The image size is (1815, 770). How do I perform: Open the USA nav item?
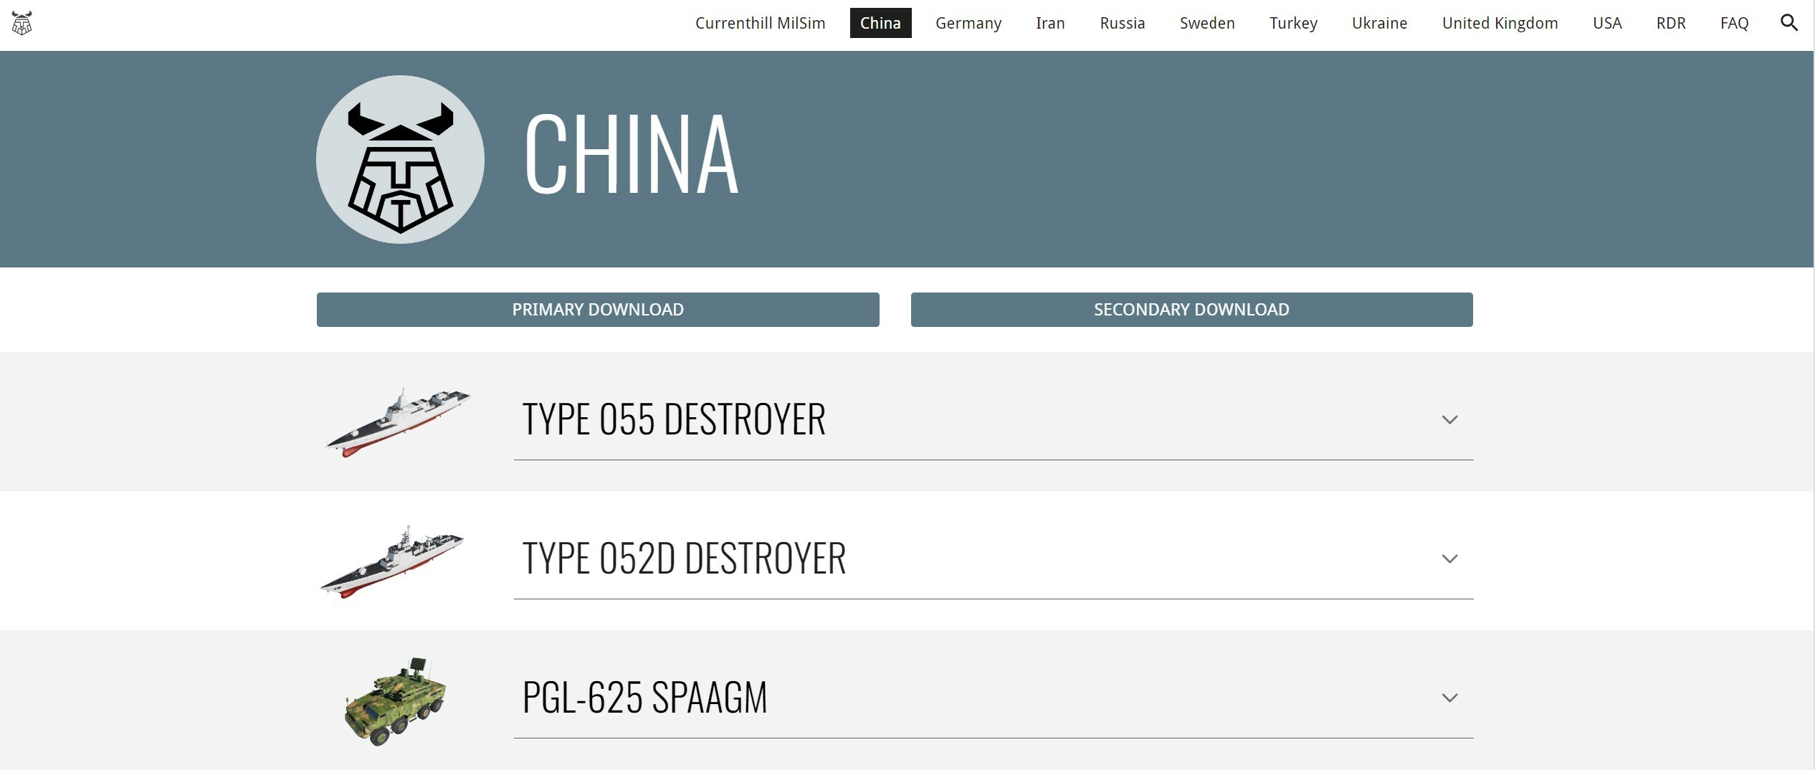(x=1607, y=23)
